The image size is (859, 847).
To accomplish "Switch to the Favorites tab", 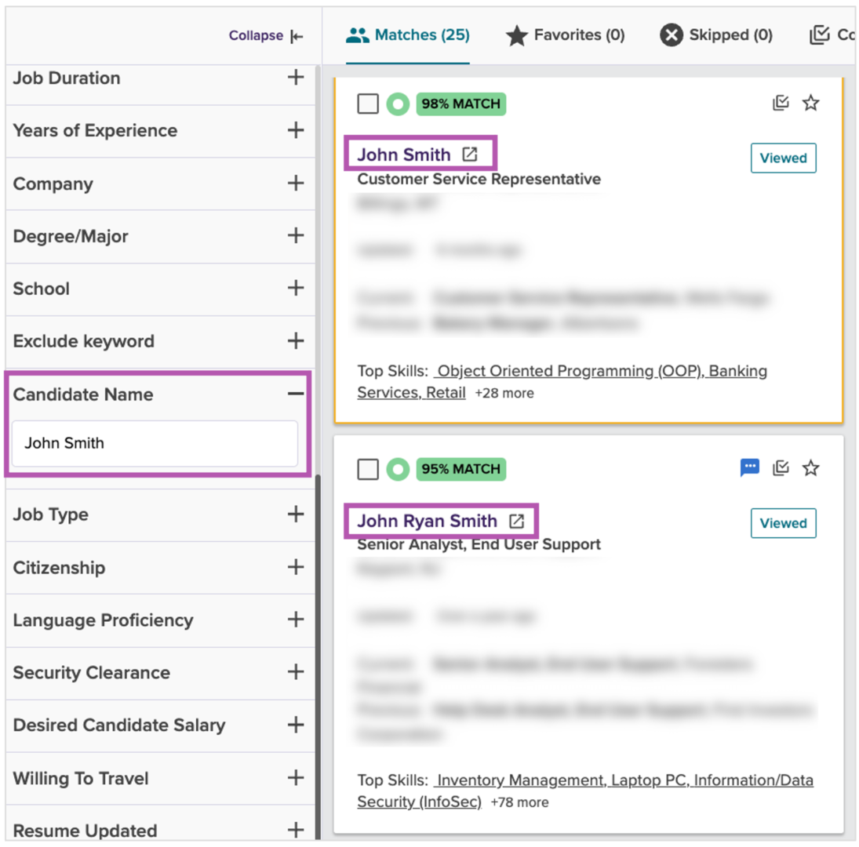I will point(565,35).
